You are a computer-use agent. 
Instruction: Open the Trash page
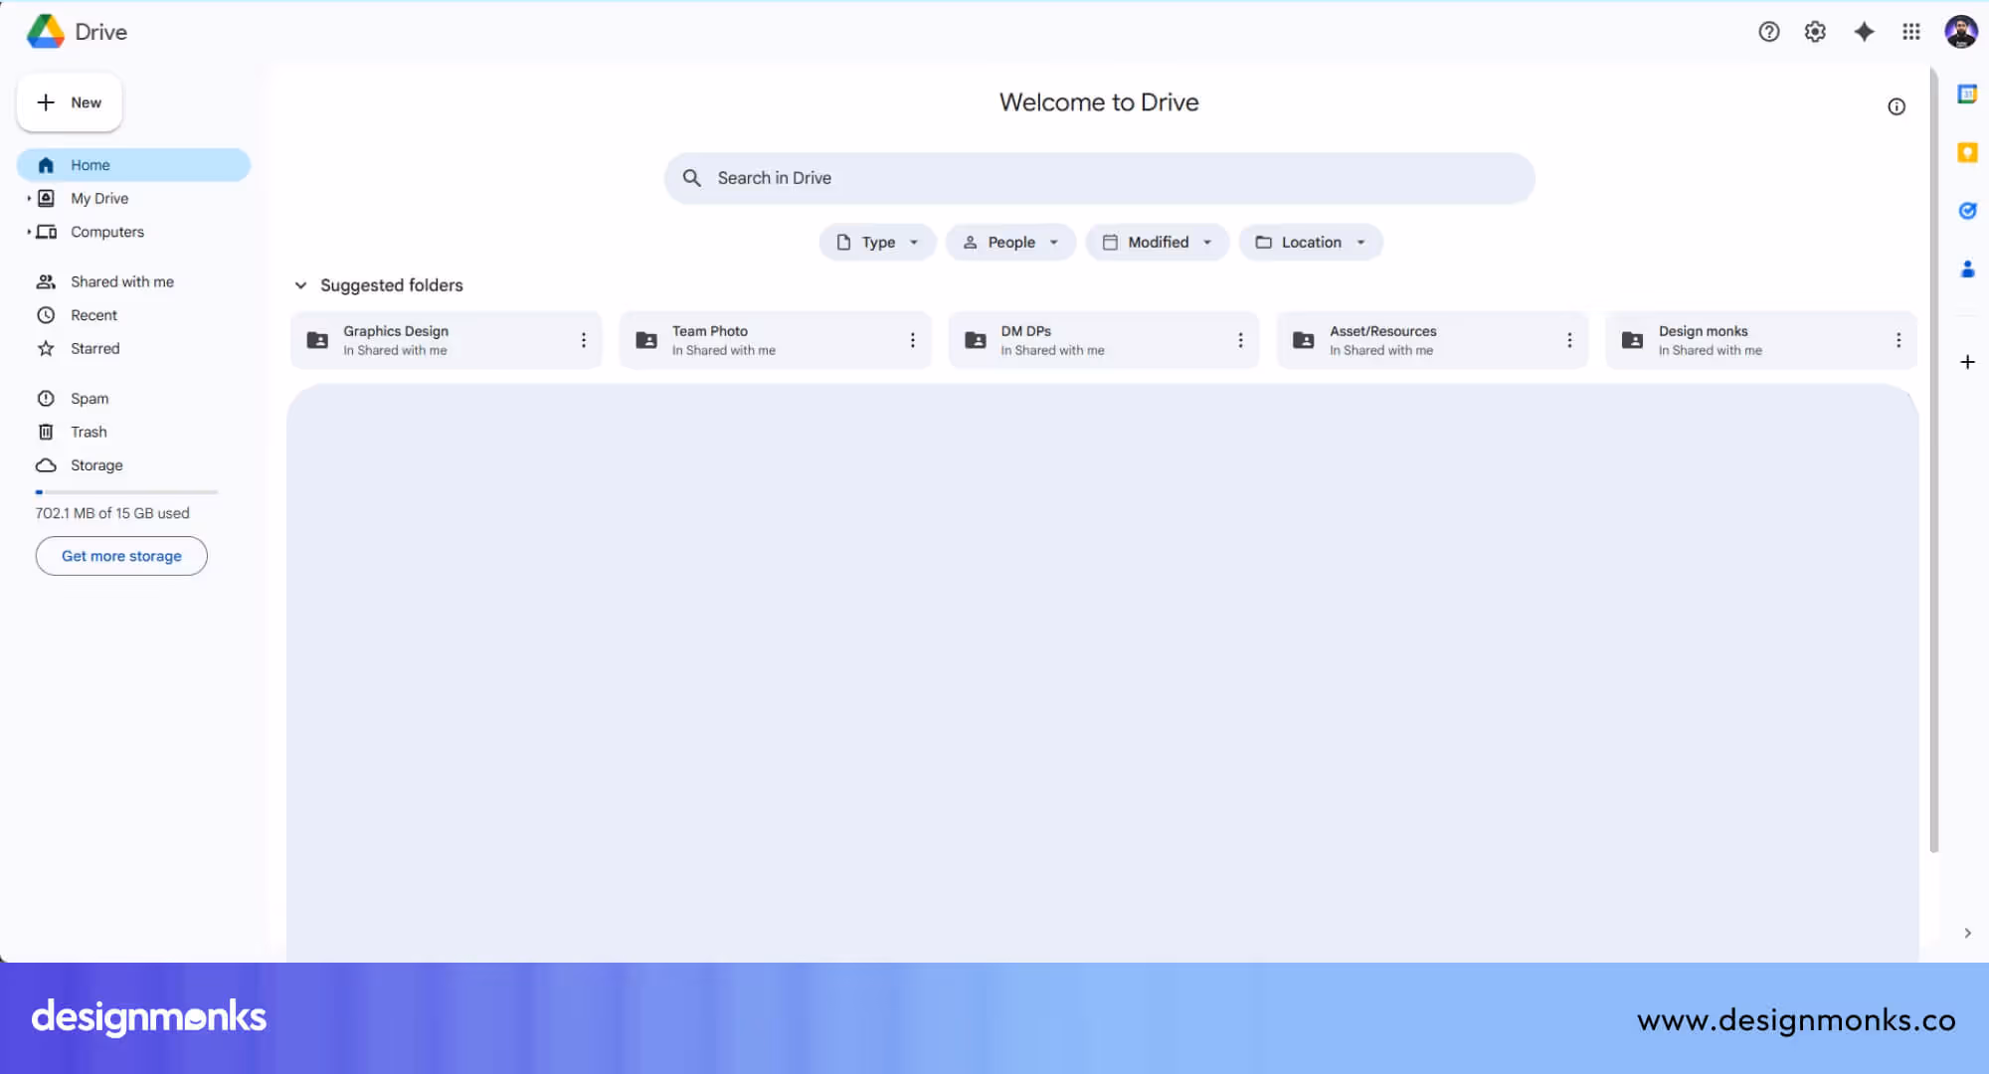pyautogui.click(x=89, y=432)
